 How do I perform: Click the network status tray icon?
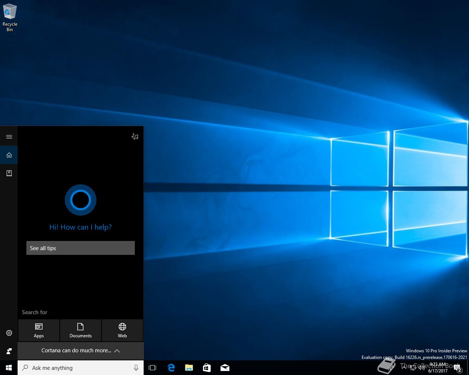coord(413,368)
